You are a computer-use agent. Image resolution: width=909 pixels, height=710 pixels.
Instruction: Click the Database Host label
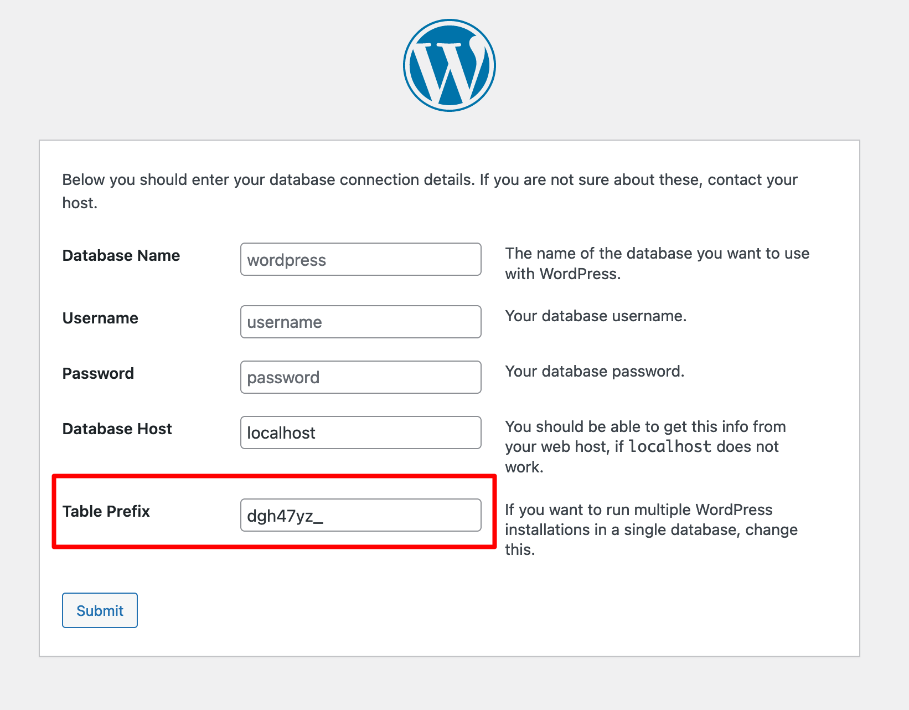pos(117,429)
